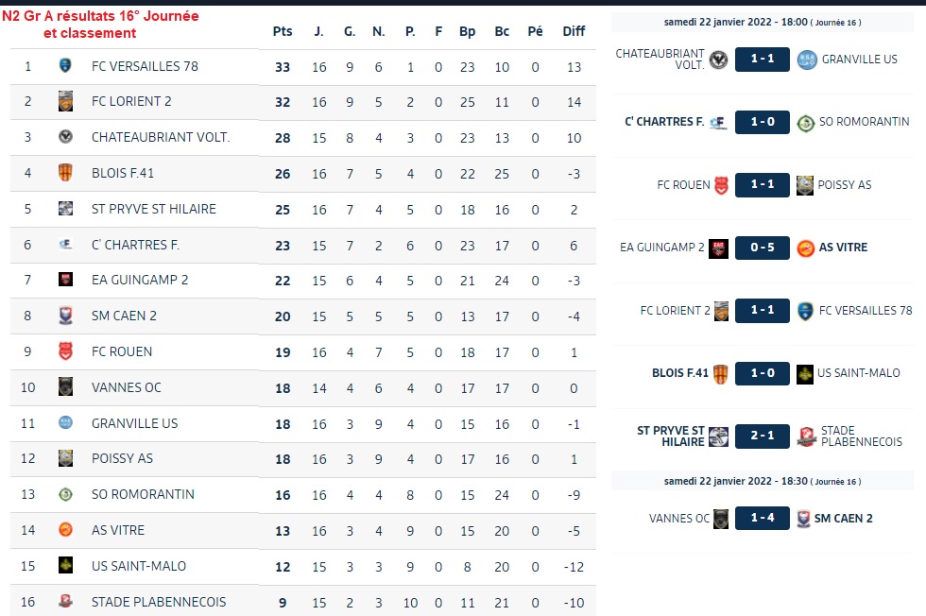Open CHATEAUBRIANT VOLT. team name in standings

pyautogui.click(x=161, y=137)
